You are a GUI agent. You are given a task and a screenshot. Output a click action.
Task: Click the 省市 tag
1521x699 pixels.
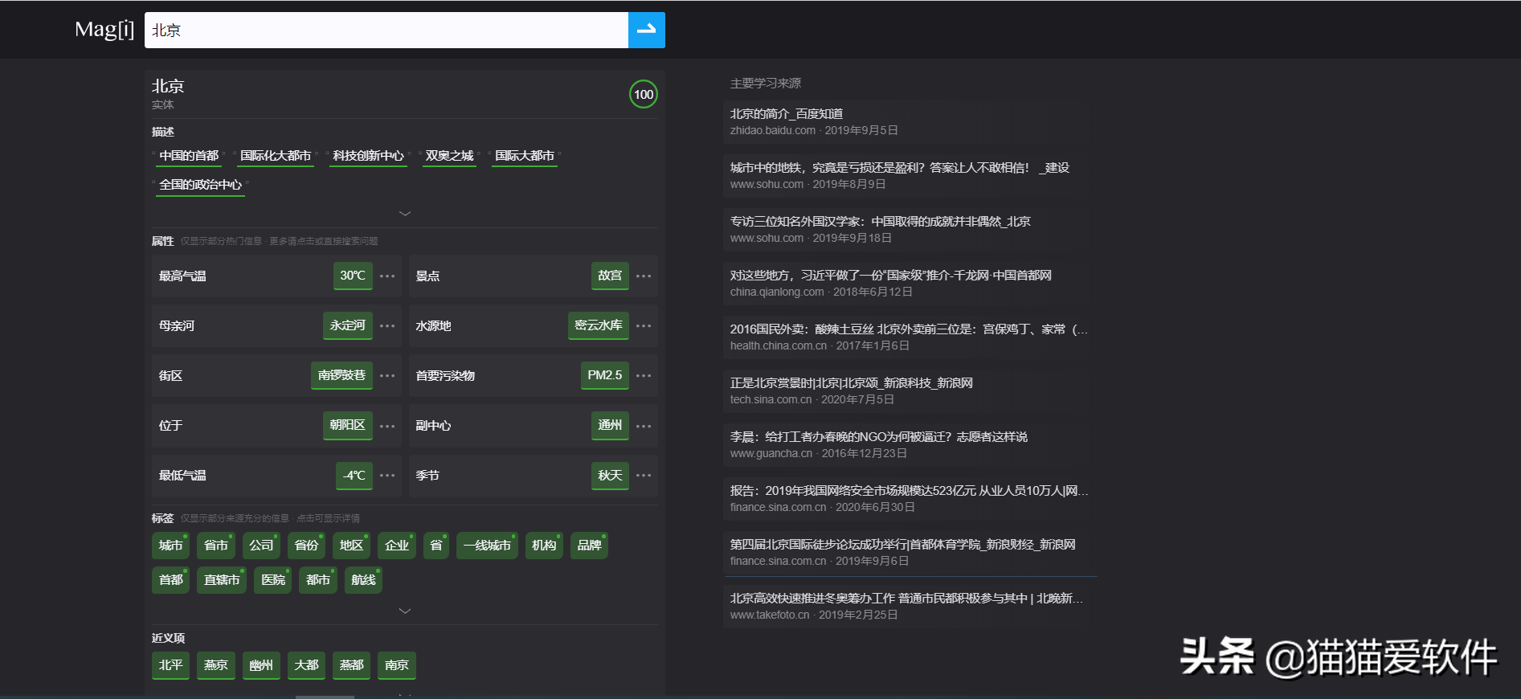point(215,546)
